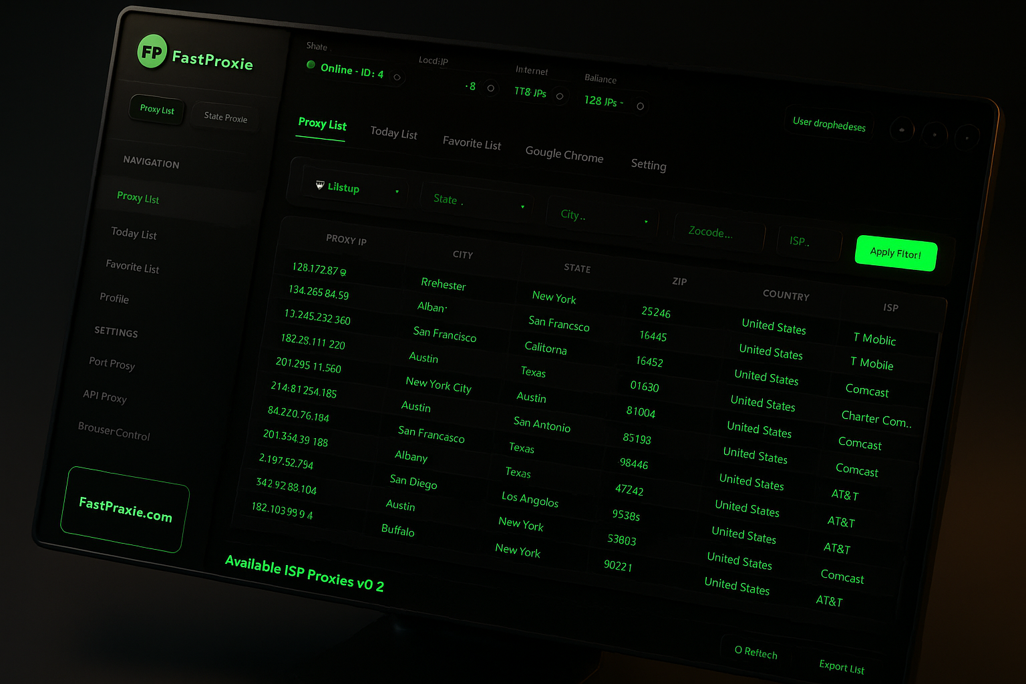Click the shield icon in Lilstup filter

pyautogui.click(x=320, y=185)
